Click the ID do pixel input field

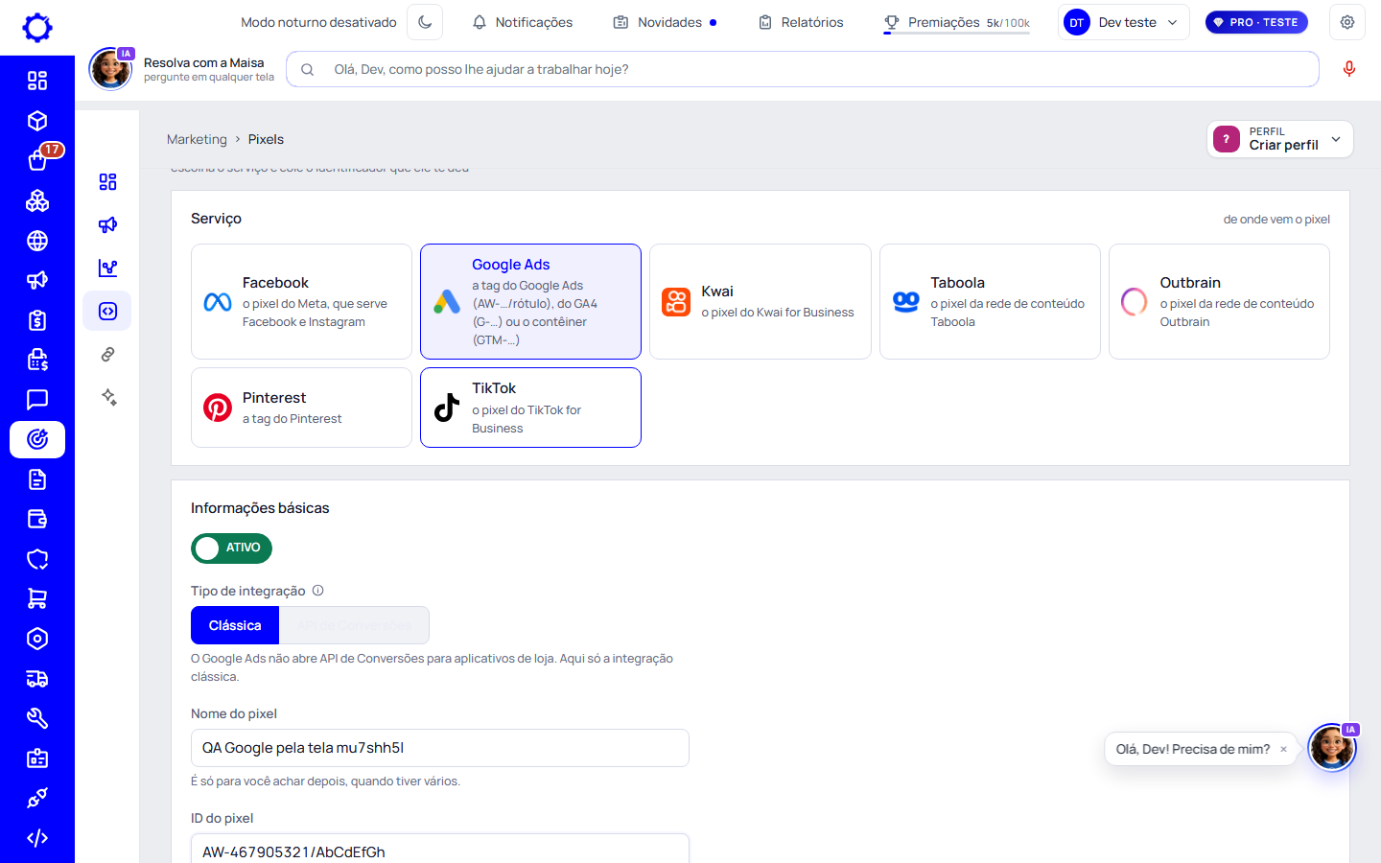pyautogui.click(x=440, y=849)
